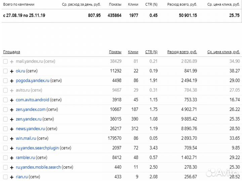Sort table by Клики column

pyautogui.click(x=133, y=52)
